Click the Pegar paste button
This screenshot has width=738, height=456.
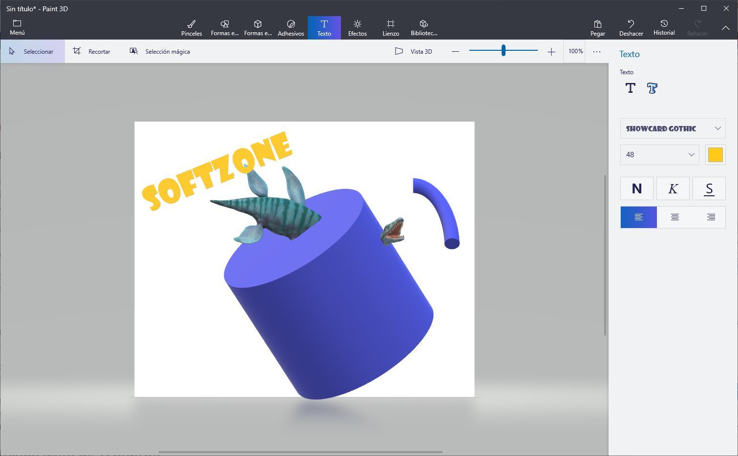coord(598,28)
